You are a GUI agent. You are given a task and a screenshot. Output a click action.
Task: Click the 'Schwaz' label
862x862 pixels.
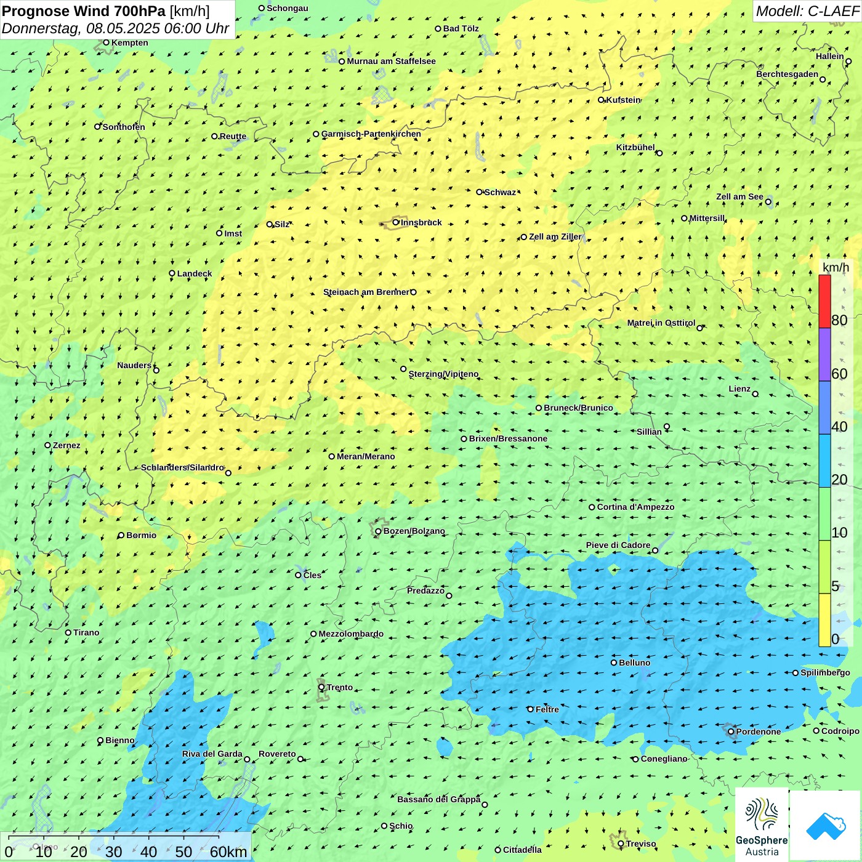(500, 192)
